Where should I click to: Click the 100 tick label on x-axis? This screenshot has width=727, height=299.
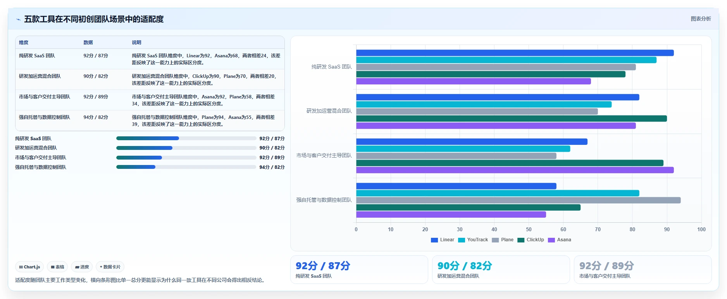click(x=701, y=229)
